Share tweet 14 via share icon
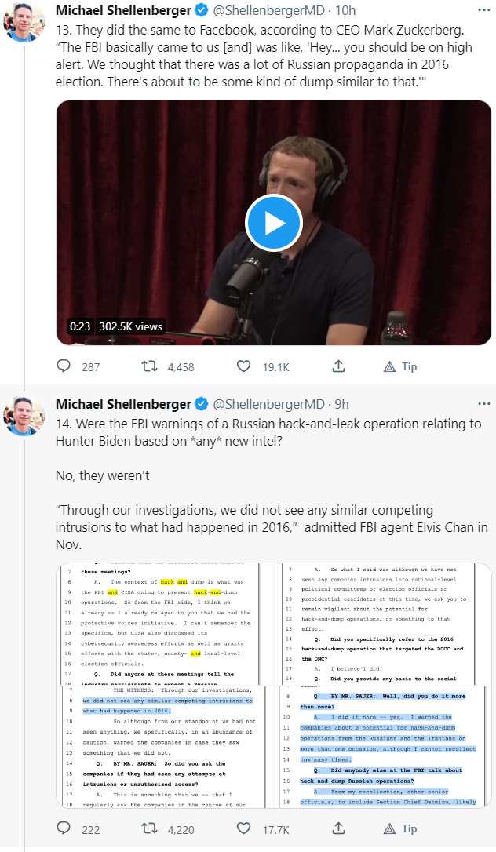Screen dimensions: 496x852 click(x=339, y=828)
